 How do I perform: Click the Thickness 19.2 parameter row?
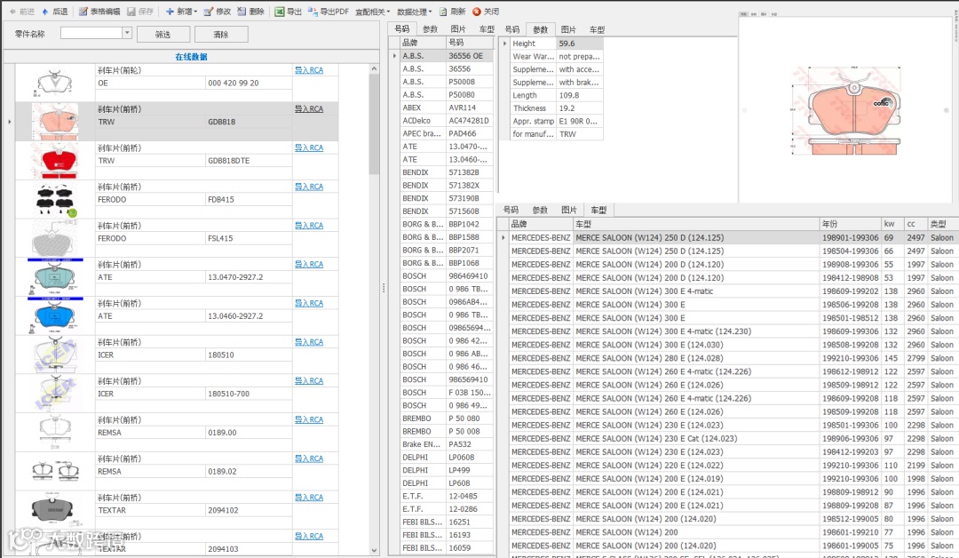point(557,108)
